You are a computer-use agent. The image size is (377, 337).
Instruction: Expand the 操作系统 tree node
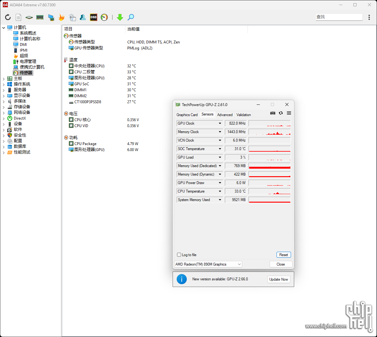tap(3, 84)
